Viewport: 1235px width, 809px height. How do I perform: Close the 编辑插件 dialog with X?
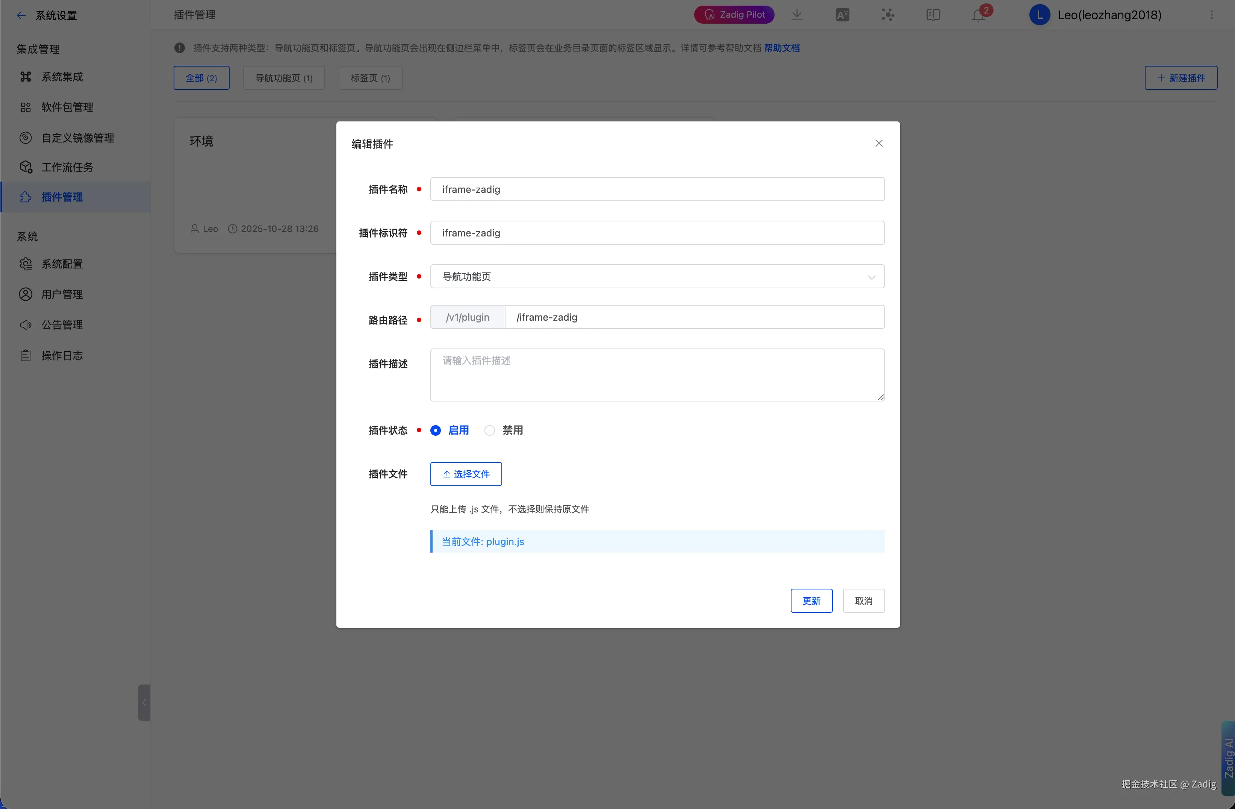(x=878, y=143)
